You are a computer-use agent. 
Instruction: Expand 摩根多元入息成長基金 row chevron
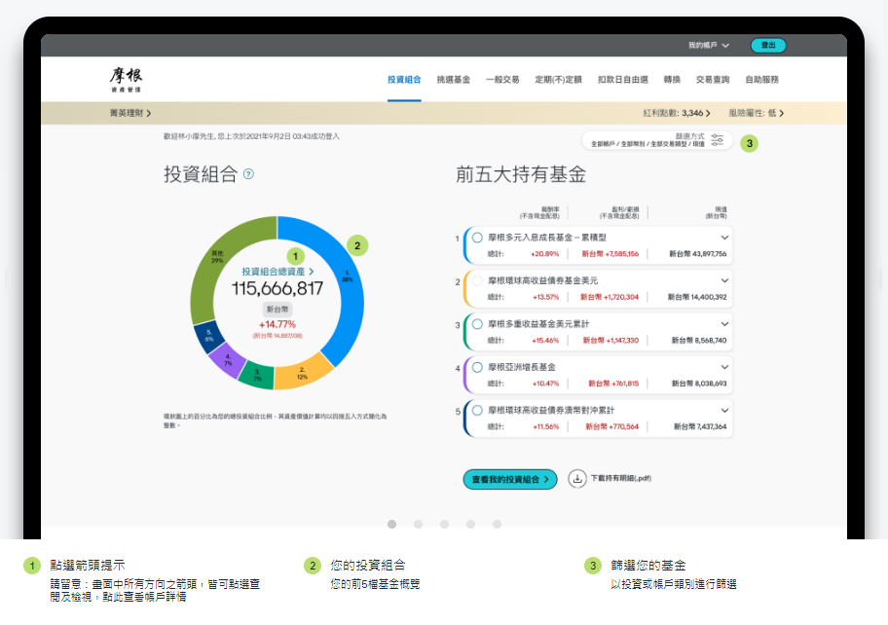724,238
